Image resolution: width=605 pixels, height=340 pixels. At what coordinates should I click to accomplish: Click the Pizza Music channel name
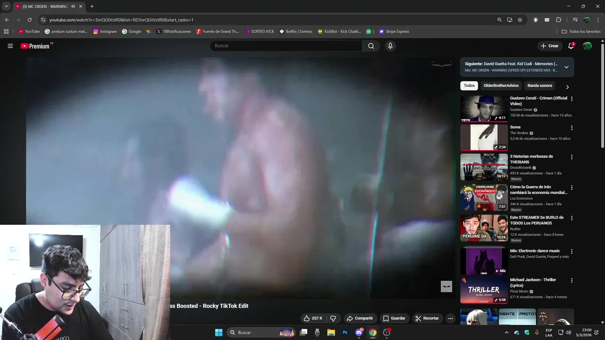519,291
